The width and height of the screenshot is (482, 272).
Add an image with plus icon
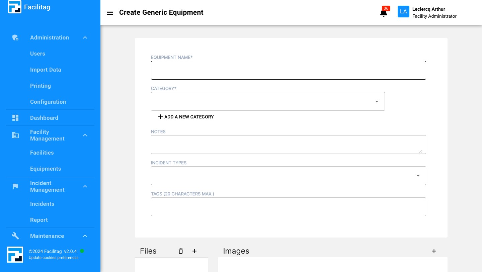coord(434,251)
